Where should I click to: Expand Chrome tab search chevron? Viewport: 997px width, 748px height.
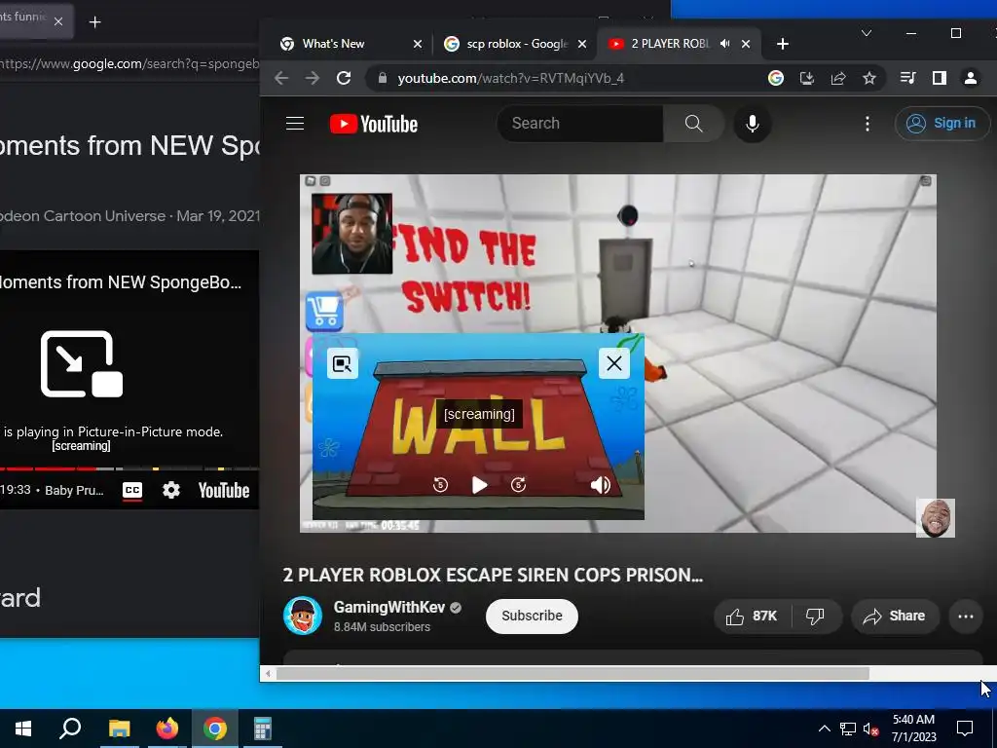[x=866, y=33]
